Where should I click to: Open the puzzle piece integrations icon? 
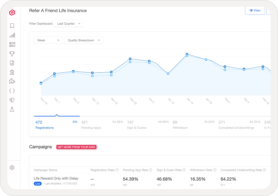[x=12, y=81]
